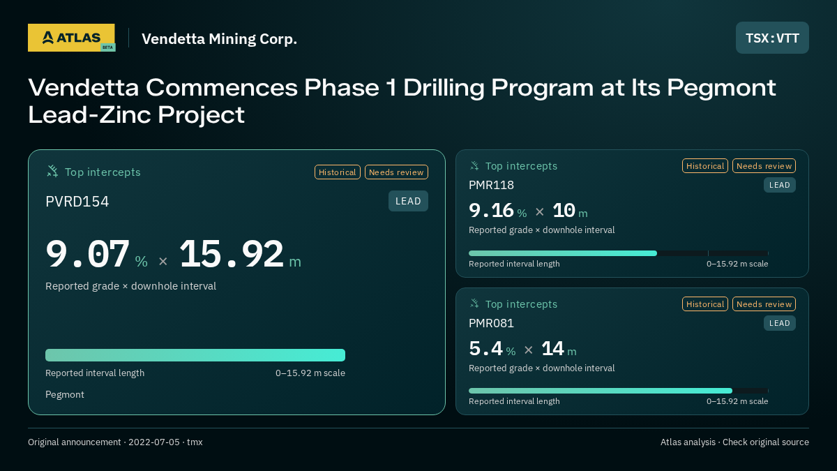This screenshot has width=837, height=471.
Task: Click the Atlas beta logo
Action: 71,38
